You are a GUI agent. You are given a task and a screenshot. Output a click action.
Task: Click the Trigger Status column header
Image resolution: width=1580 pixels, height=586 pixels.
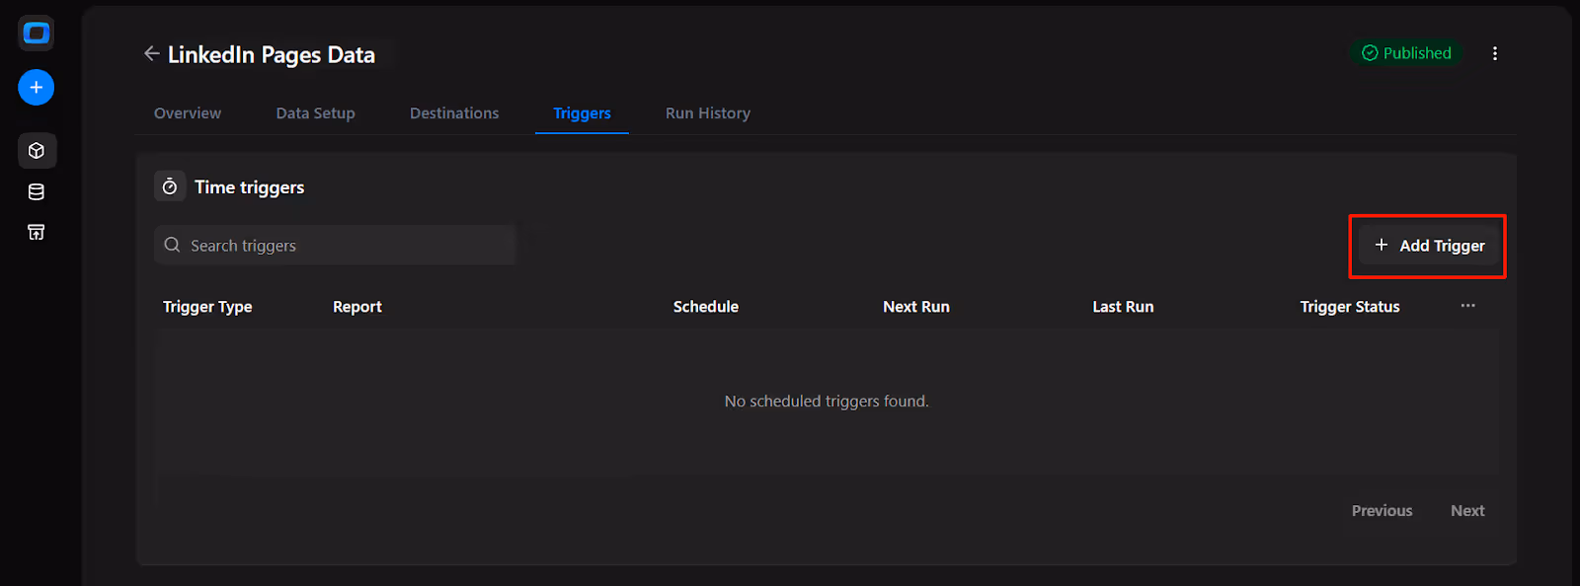point(1350,307)
